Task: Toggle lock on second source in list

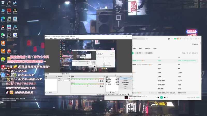Action: coord(118,80)
